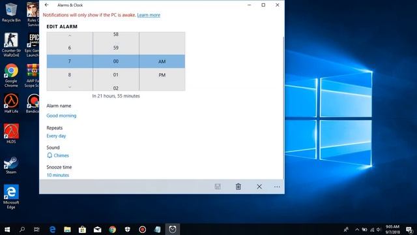This screenshot has height=235, width=417.
Task: Open File Explorer from the taskbar
Action: pos(67,229)
